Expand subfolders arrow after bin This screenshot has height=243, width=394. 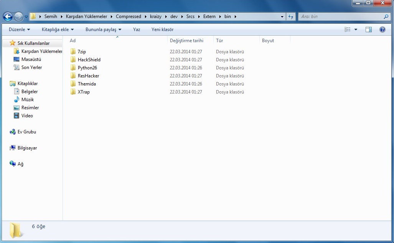click(236, 16)
